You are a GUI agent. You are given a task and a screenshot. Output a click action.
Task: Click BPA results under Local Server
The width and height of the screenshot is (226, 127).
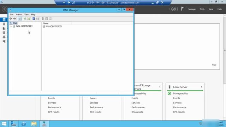pyautogui.click(x=179, y=112)
